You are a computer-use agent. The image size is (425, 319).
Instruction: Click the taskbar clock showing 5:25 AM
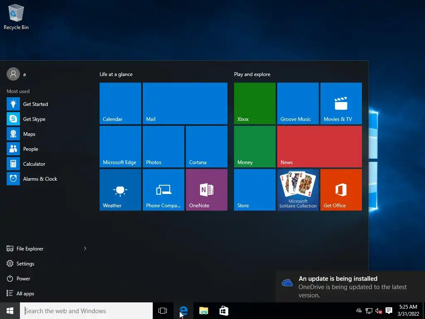408,311
